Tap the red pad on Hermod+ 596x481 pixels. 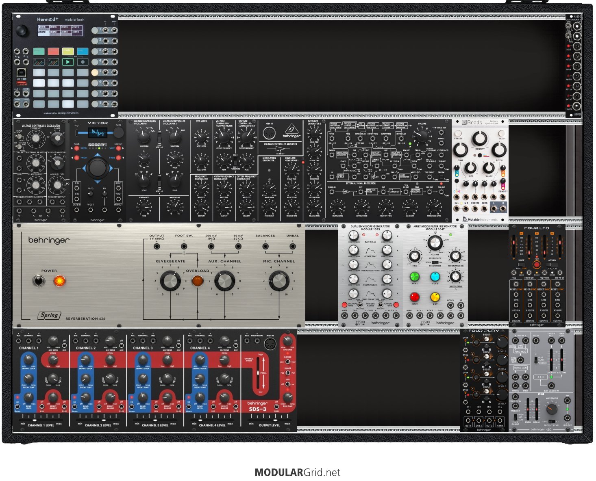tap(53, 52)
